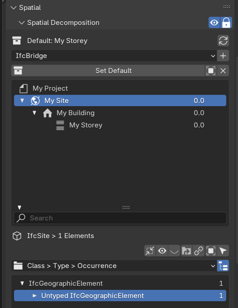Collapse the My Building disclosure triangle
This screenshot has height=308, width=238.
point(34,113)
